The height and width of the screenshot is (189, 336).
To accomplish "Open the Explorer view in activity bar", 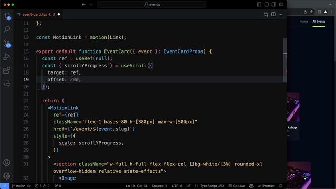I will coord(7,16).
